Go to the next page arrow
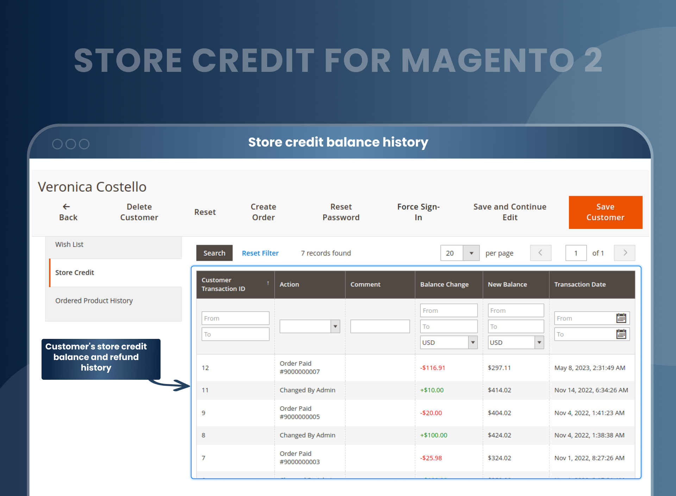The width and height of the screenshot is (676, 496). tap(625, 253)
